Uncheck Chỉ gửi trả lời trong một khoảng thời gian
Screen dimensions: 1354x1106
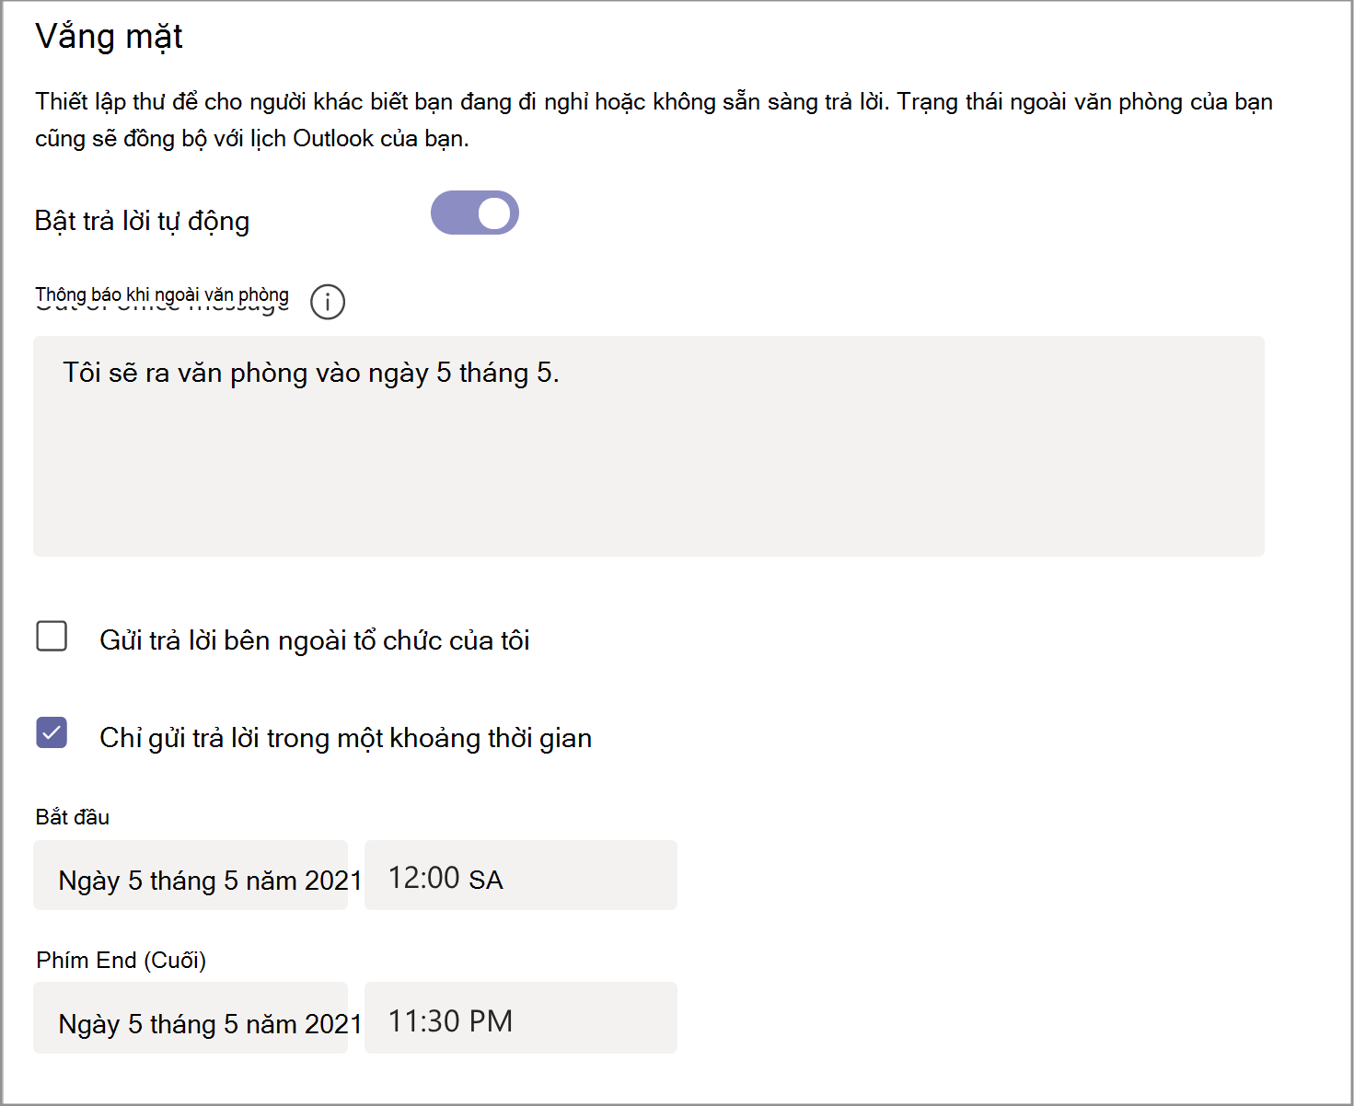pyautogui.click(x=52, y=732)
